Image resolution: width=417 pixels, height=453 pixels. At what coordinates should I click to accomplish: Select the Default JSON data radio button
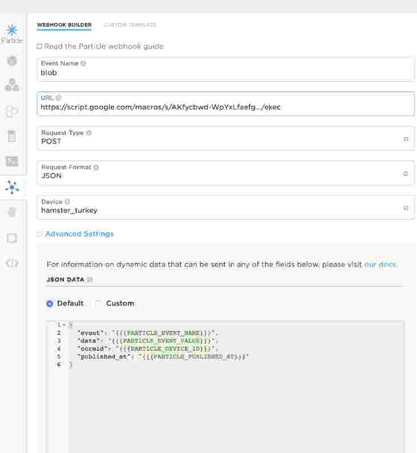click(x=50, y=304)
